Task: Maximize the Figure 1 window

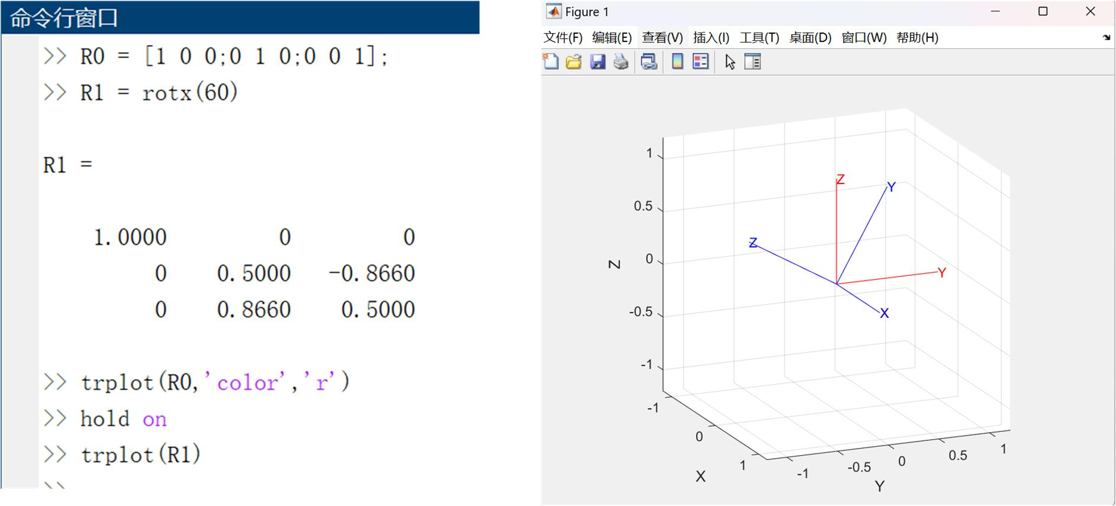Action: click(1043, 11)
